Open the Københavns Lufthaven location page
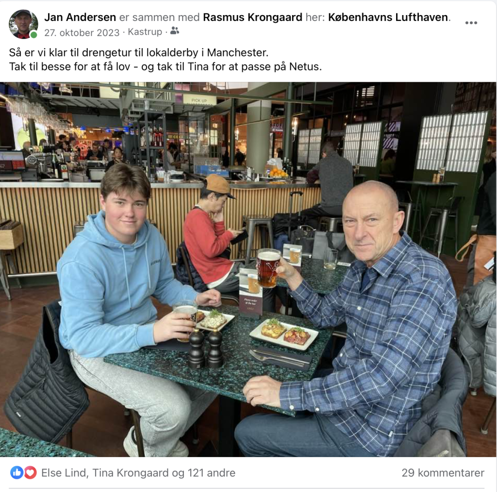 coord(388,17)
